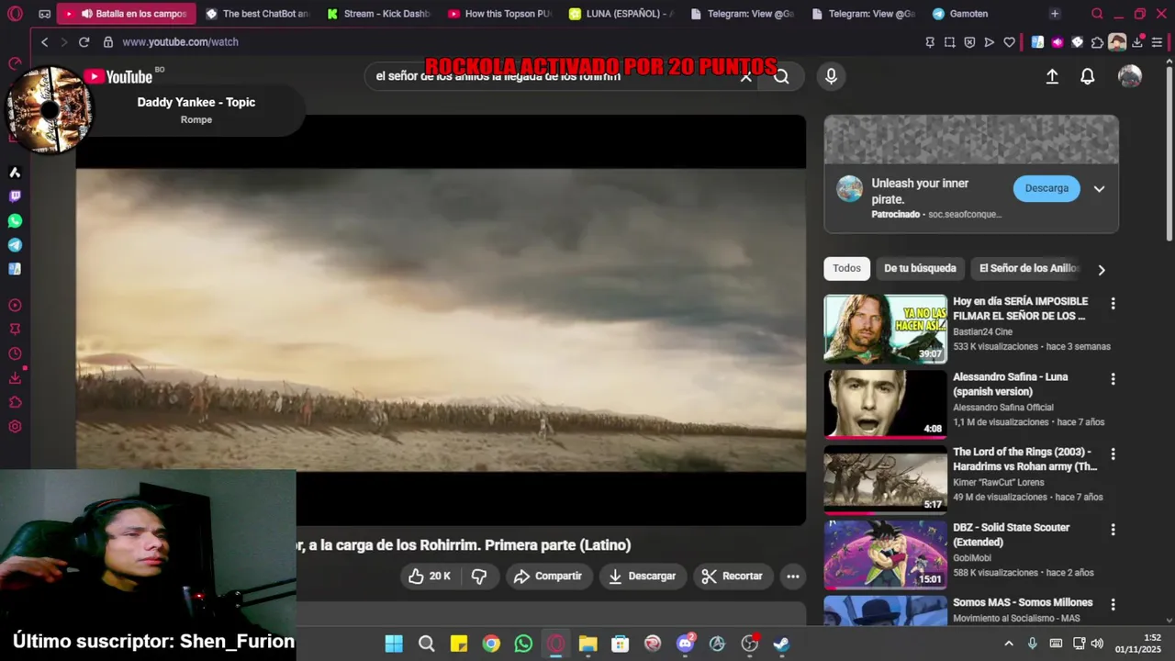Open options for Lord of the Rings video
This screenshot has height=661, width=1175.
[1113, 454]
